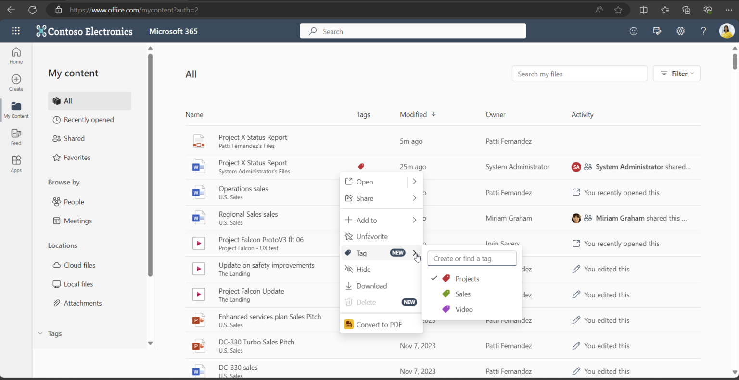Screen dimensions: 739x380
Task: Open the Microsoft 365 app launcher waffle
Action: coord(15,31)
